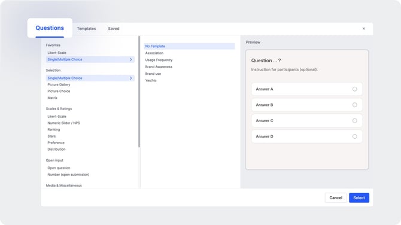Click the Answer D option card
The width and height of the screenshot is (401, 225).
[x=307, y=136]
